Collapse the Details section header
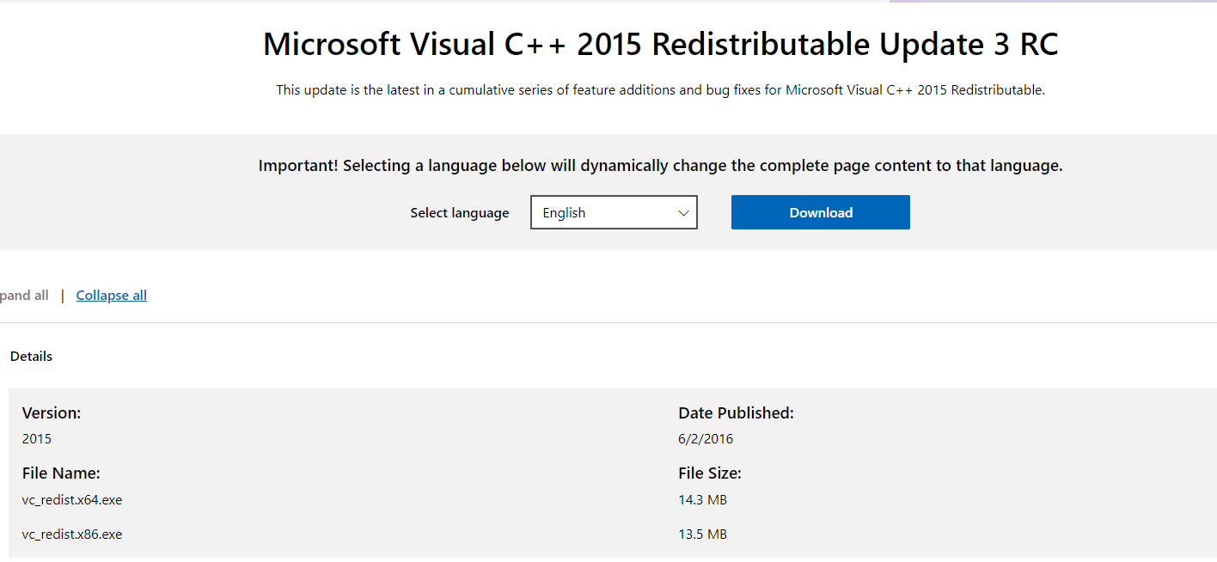 pos(32,356)
